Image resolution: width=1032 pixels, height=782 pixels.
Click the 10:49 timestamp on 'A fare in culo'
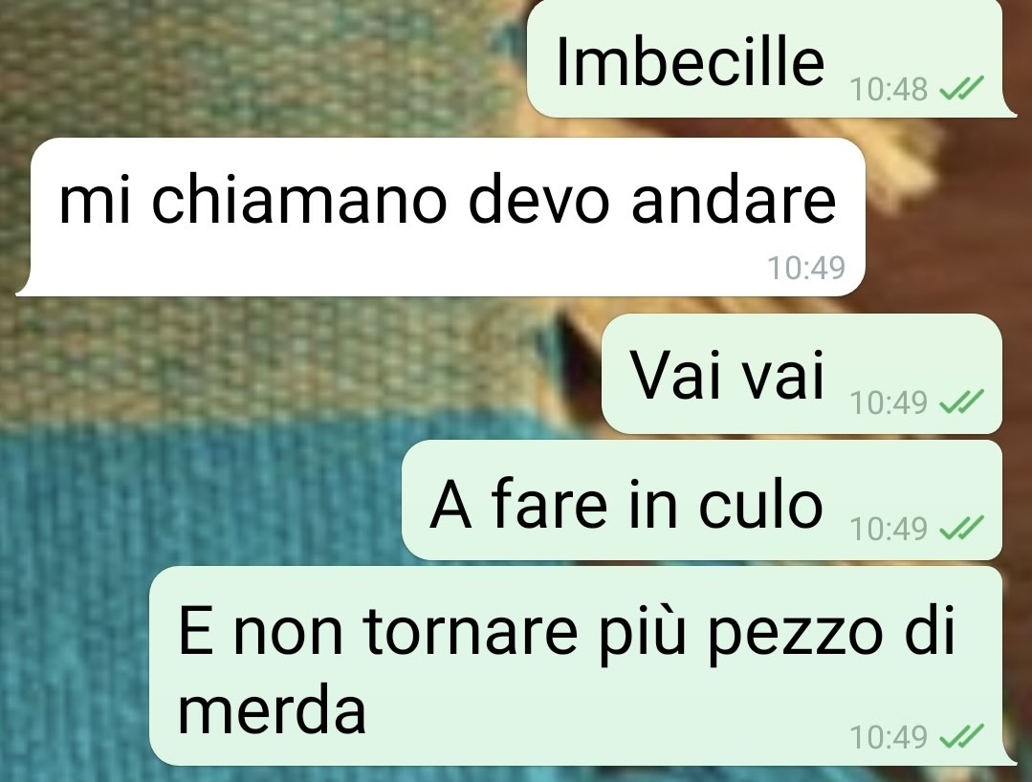point(889,529)
